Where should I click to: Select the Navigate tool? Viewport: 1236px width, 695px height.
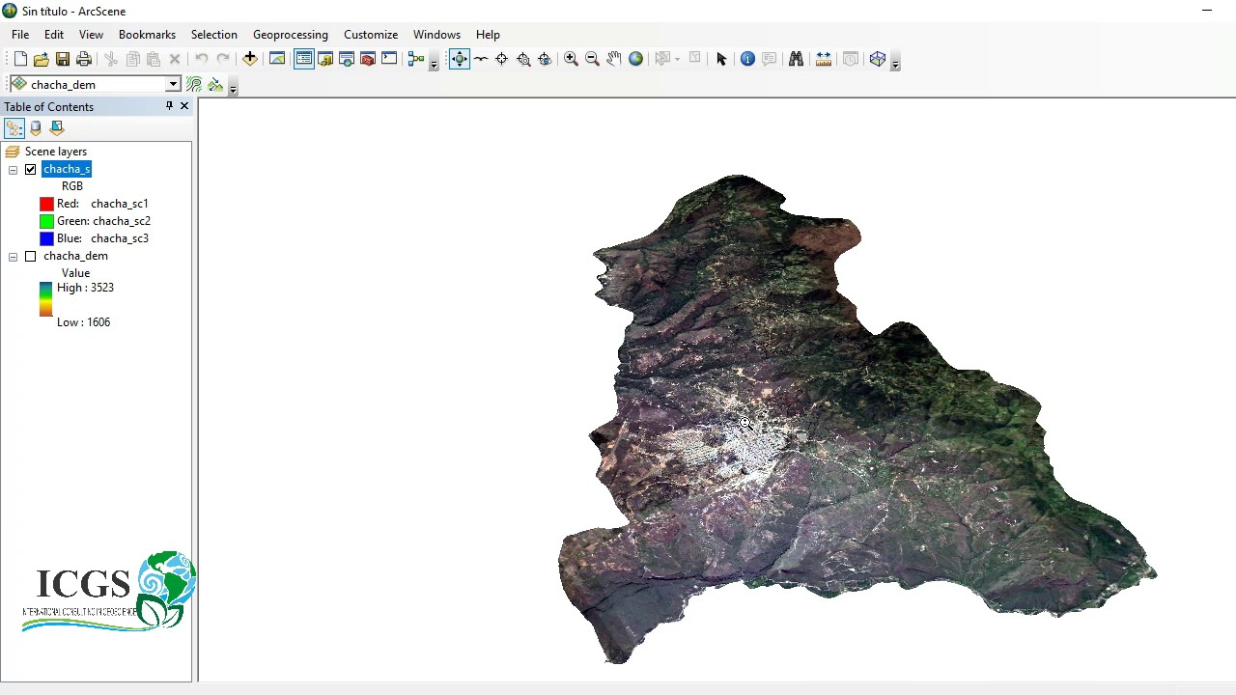click(459, 59)
